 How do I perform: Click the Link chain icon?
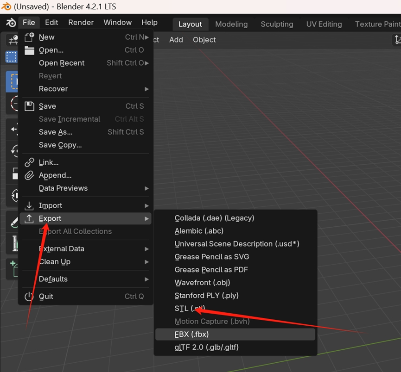(29, 162)
